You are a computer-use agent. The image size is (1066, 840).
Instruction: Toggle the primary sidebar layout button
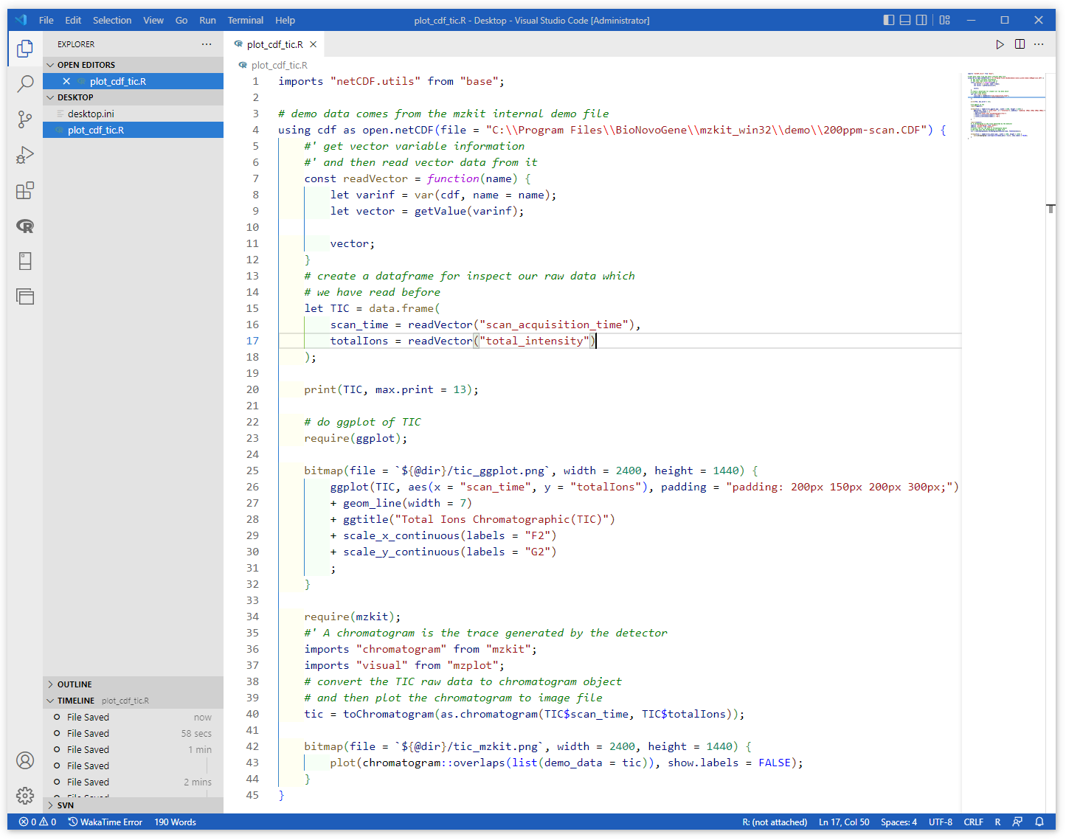[889, 20]
